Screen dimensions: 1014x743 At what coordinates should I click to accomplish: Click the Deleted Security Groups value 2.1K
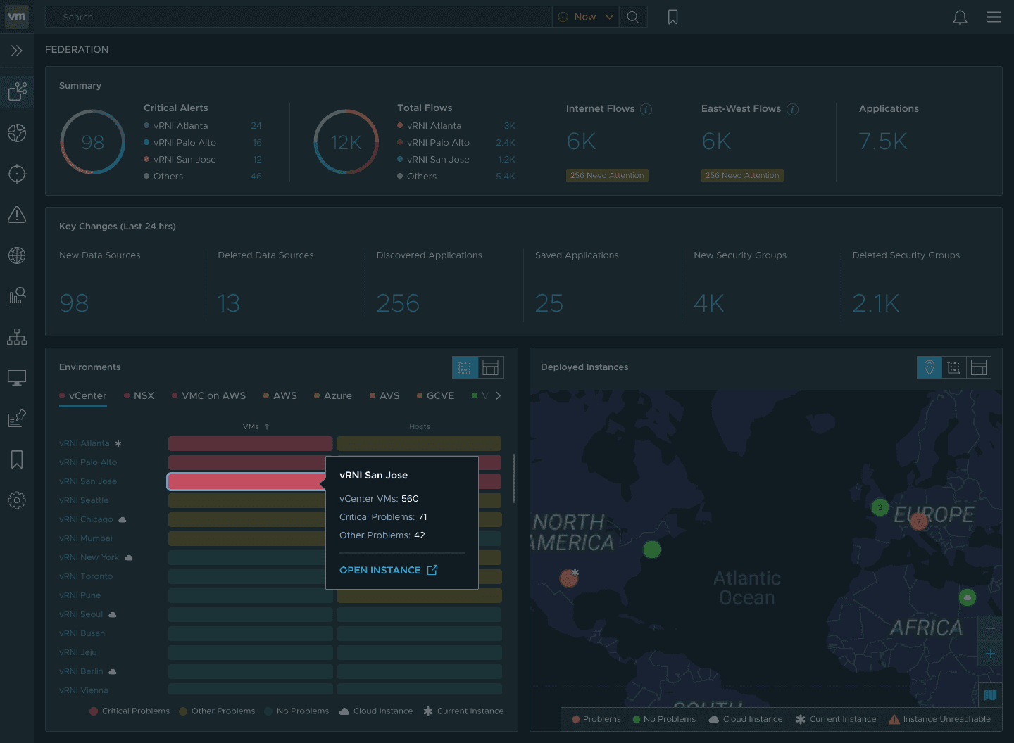pyautogui.click(x=876, y=303)
